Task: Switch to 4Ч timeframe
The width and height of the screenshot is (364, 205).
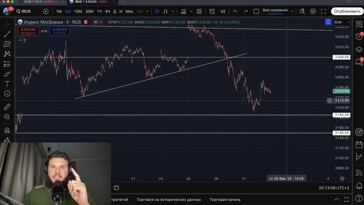Action: 107,11
